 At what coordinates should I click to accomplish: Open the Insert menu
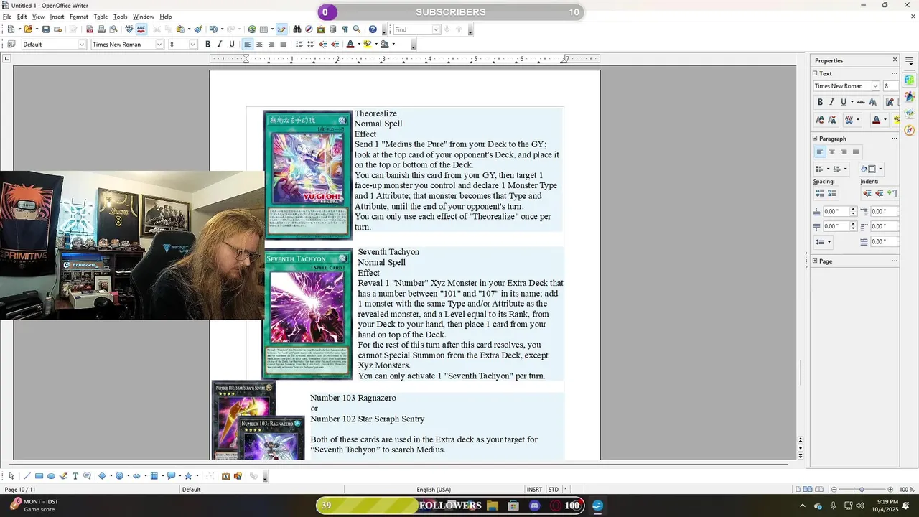[x=57, y=17]
